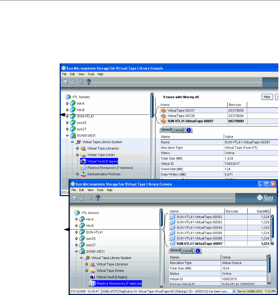Viewport: 280px width, 295px height.
Task: Select General tab in front window
Action: (x=175, y=250)
